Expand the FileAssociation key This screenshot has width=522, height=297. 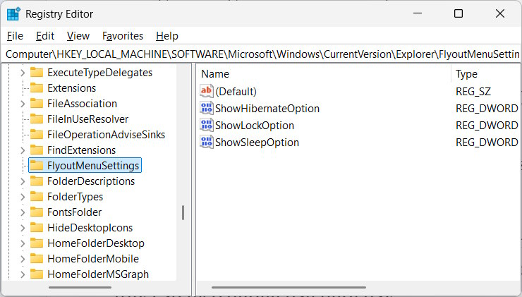pos(23,104)
